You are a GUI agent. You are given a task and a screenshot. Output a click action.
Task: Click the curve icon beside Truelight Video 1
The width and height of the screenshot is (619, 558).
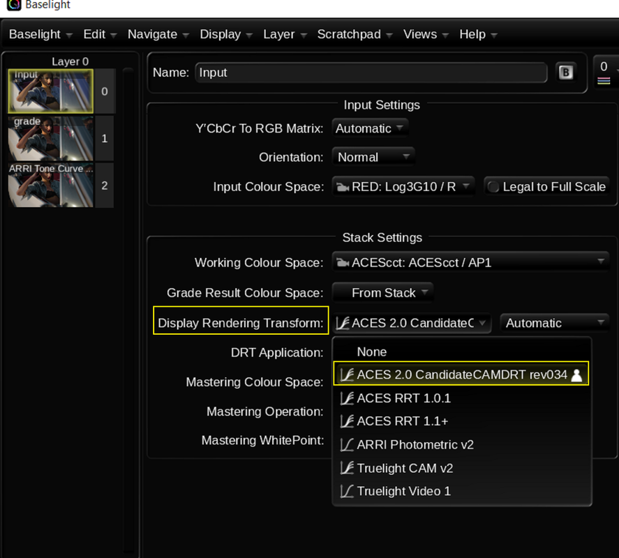tap(347, 491)
